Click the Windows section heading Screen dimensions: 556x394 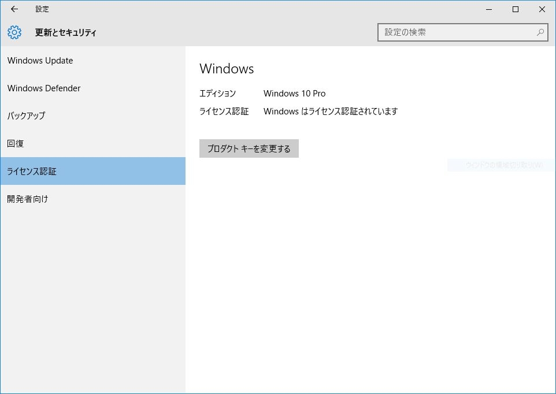227,69
